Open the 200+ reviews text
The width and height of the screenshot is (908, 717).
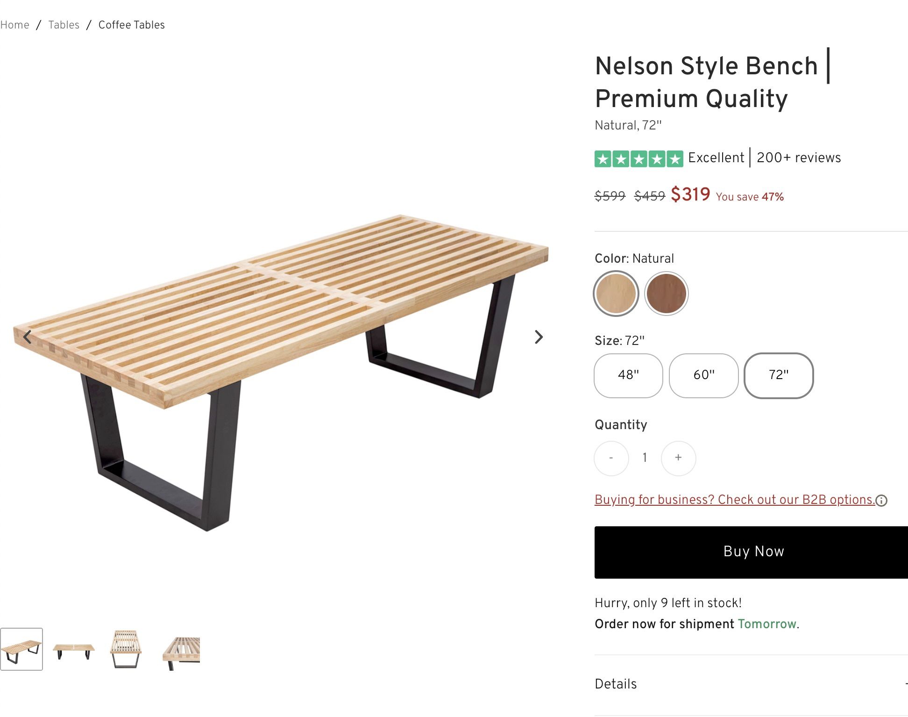click(798, 158)
